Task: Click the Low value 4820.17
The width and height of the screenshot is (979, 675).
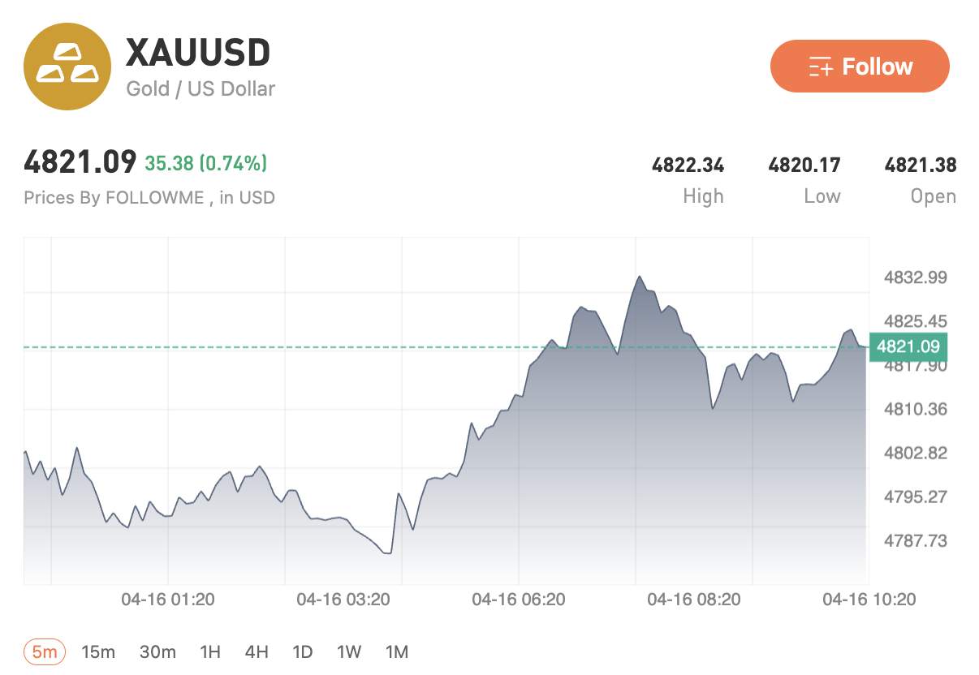Action: [804, 165]
